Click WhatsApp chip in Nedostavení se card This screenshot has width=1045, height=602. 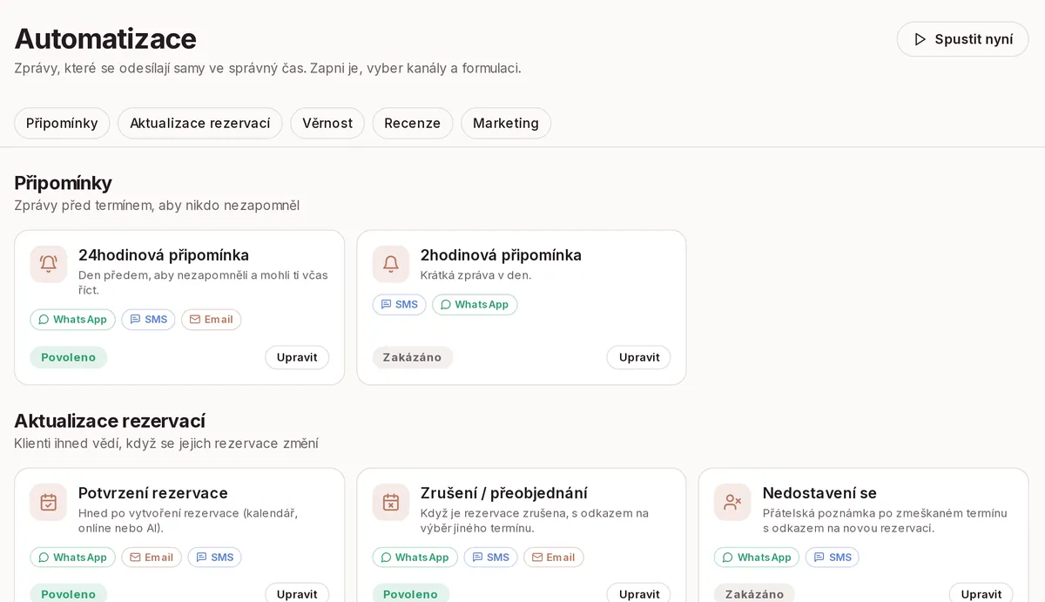757,558
